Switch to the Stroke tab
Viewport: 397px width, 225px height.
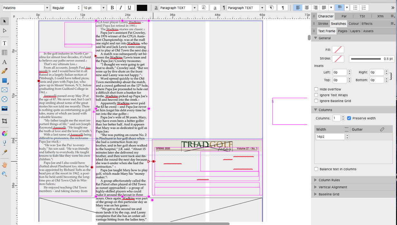323,23
